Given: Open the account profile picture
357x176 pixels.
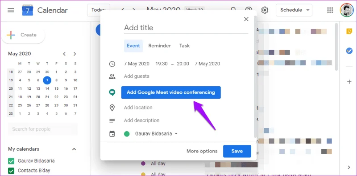Looking at the screenshot, I should 347,10.
